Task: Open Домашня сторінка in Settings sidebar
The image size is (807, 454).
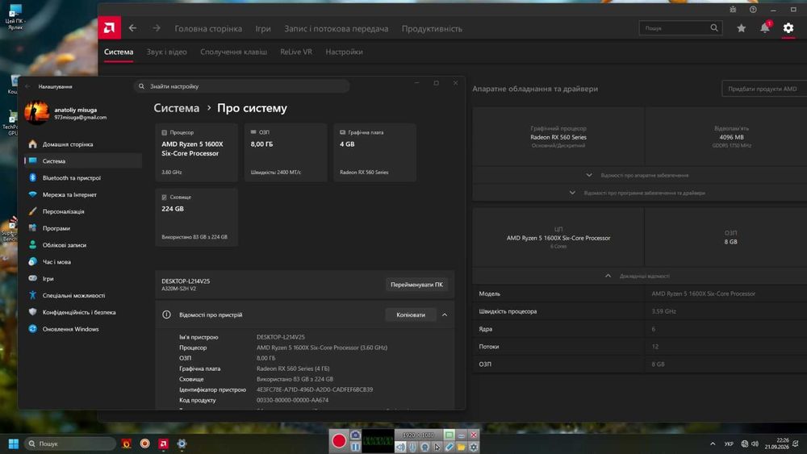Action: [x=83, y=144]
